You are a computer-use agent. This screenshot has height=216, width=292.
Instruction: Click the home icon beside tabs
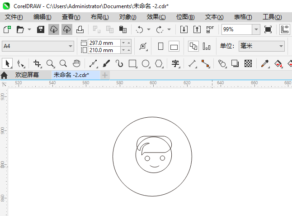click(4, 75)
